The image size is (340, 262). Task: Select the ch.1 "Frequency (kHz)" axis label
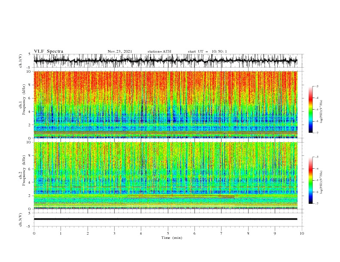pos(24,99)
